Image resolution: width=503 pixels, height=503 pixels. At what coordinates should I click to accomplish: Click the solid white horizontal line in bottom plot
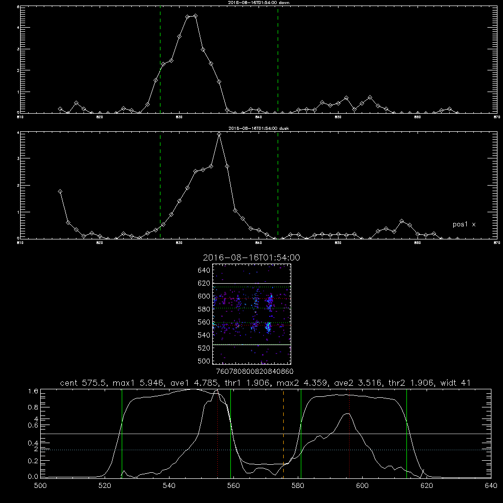266,434
